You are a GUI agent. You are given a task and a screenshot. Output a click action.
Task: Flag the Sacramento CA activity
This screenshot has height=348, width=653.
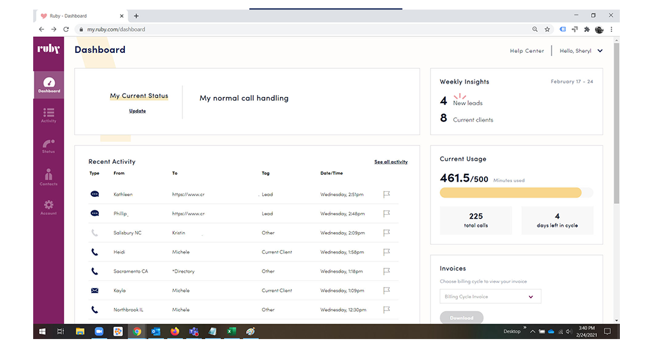pyautogui.click(x=386, y=272)
